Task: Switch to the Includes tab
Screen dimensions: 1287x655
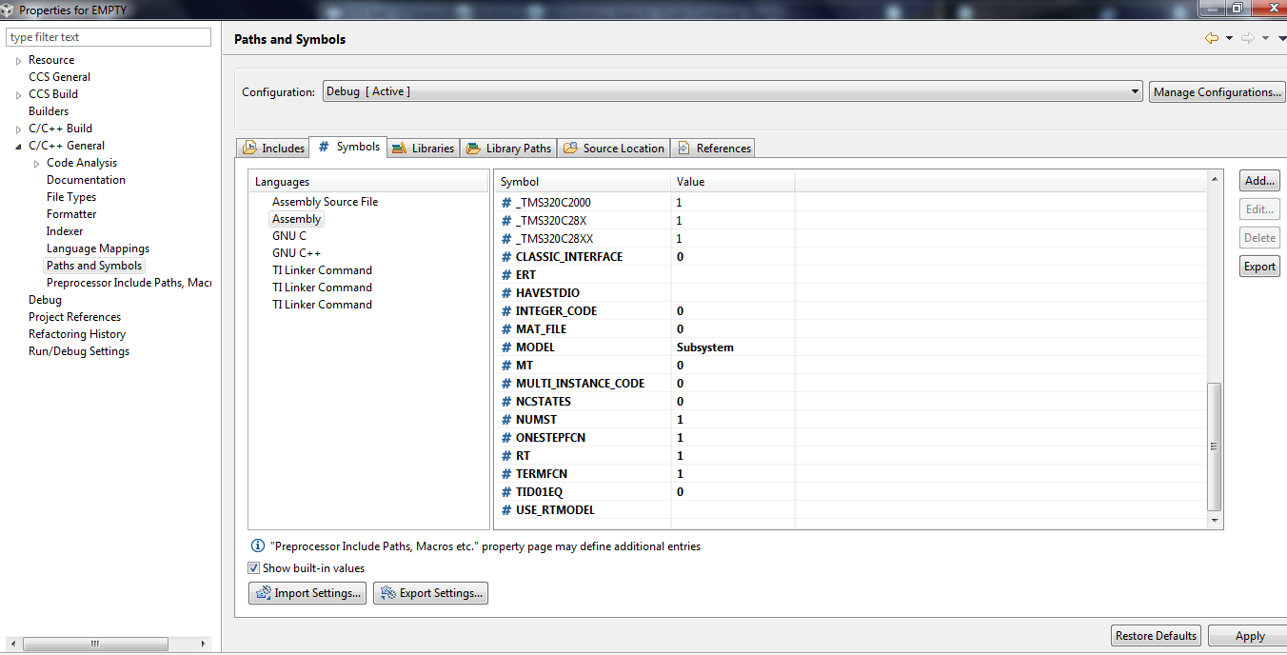Action: point(273,148)
